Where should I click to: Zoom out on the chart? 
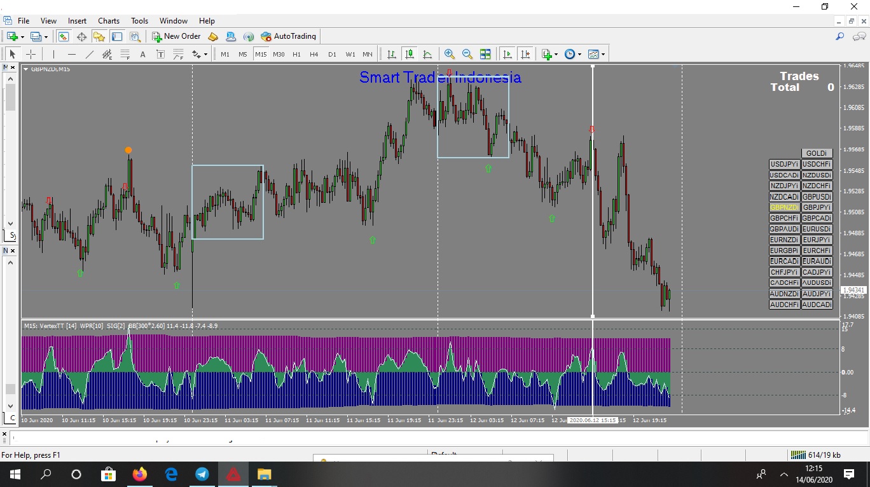point(467,54)
